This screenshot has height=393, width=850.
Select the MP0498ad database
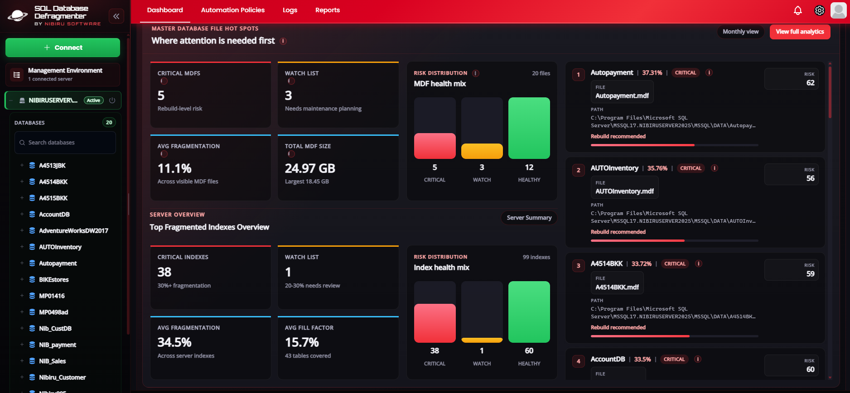click(53, 312)
